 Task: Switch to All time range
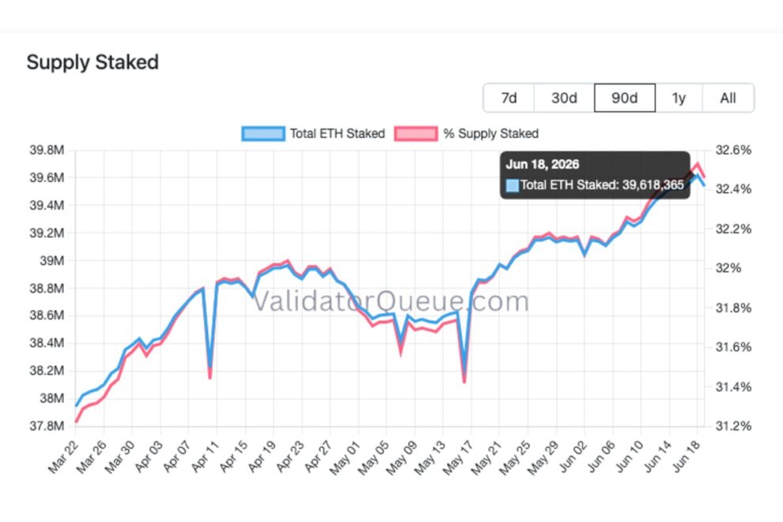[x=728, y=98]
